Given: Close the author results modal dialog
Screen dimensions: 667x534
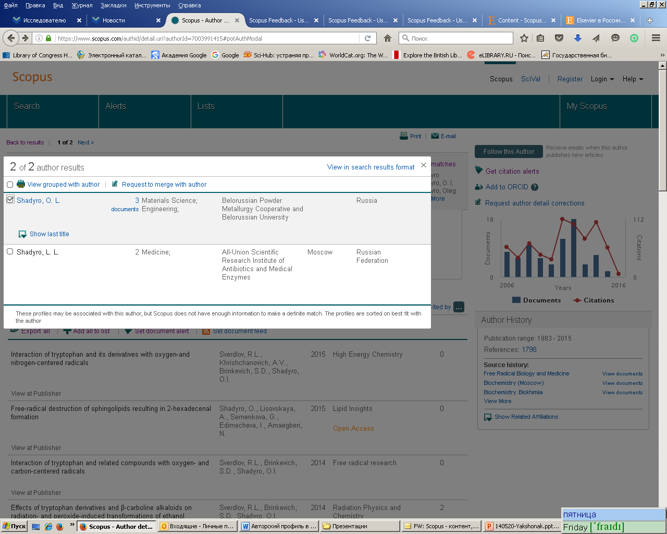Looking at the screenshot, I should [x=424, y=165].
